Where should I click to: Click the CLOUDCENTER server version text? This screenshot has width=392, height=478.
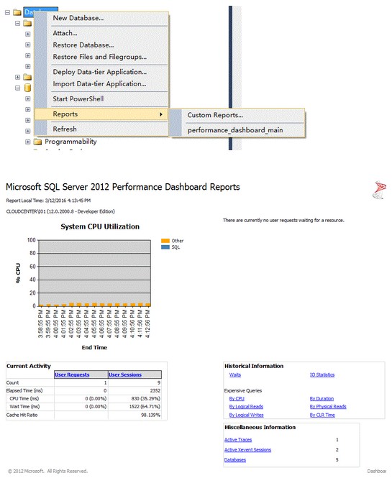pyautogui.click(x=60, y=211)
